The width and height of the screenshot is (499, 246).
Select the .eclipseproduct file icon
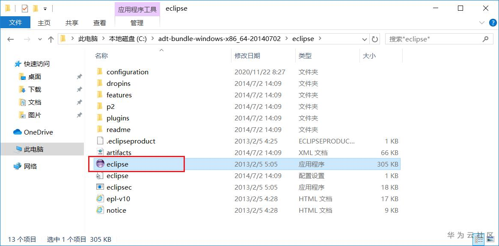[100, 141]
